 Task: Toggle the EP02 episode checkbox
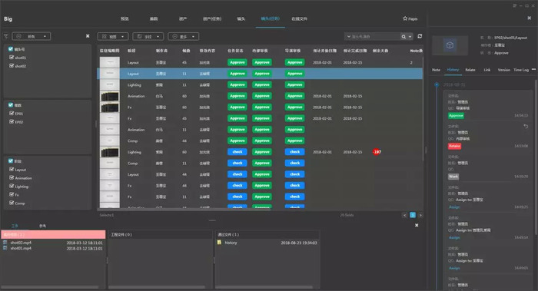pyautogui.click(x=12, y=121)
